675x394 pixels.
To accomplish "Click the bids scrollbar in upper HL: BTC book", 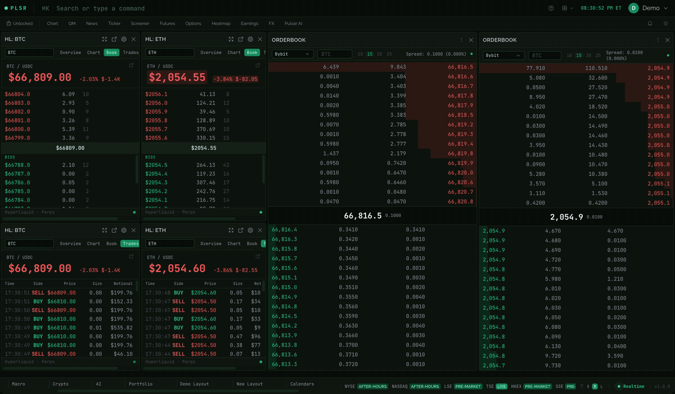I will (x=137, y=170).
